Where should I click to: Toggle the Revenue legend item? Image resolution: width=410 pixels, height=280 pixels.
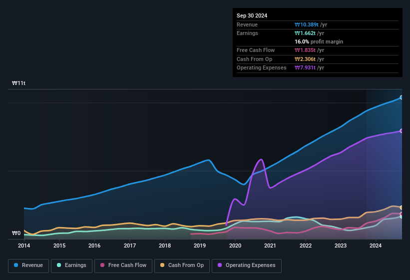(x=28, y=265)
